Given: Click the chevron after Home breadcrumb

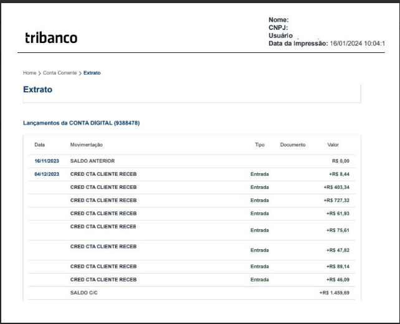Looking at the screenshot, I should (39, 74).
